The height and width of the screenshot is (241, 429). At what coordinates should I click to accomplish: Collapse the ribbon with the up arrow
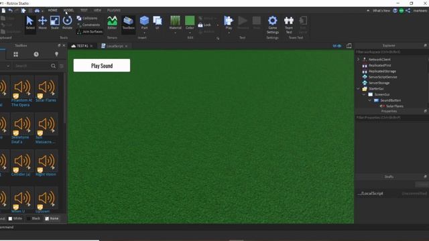click(x=368, y=11)
